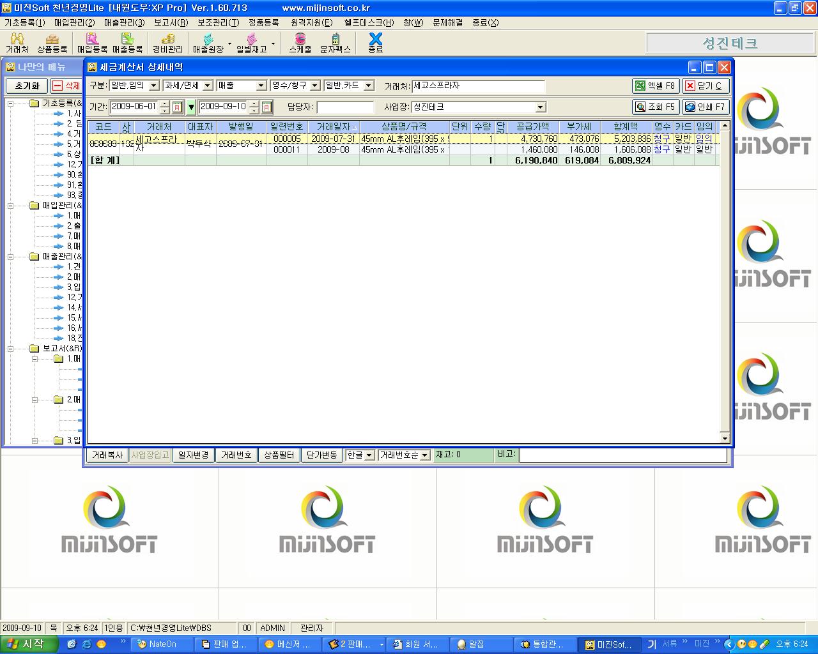Click the 공급가액 column header

click(533, 127)
